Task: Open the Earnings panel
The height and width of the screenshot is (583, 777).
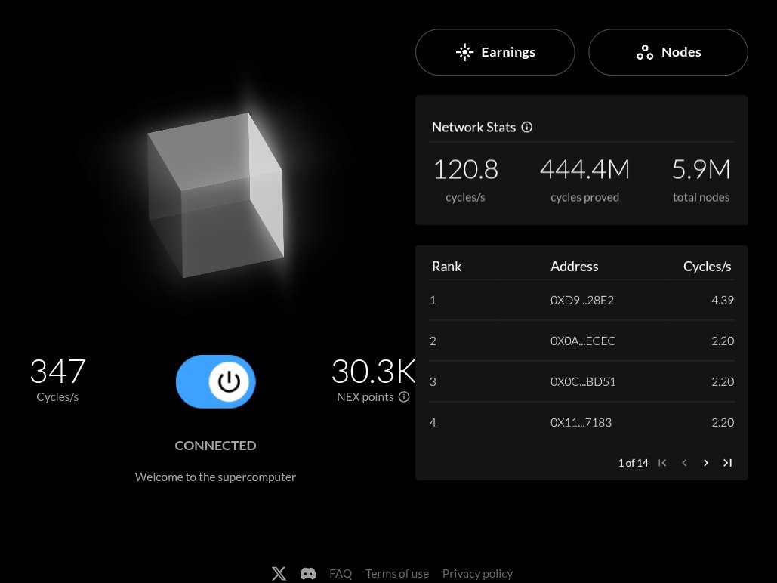Action: [495, 52]
